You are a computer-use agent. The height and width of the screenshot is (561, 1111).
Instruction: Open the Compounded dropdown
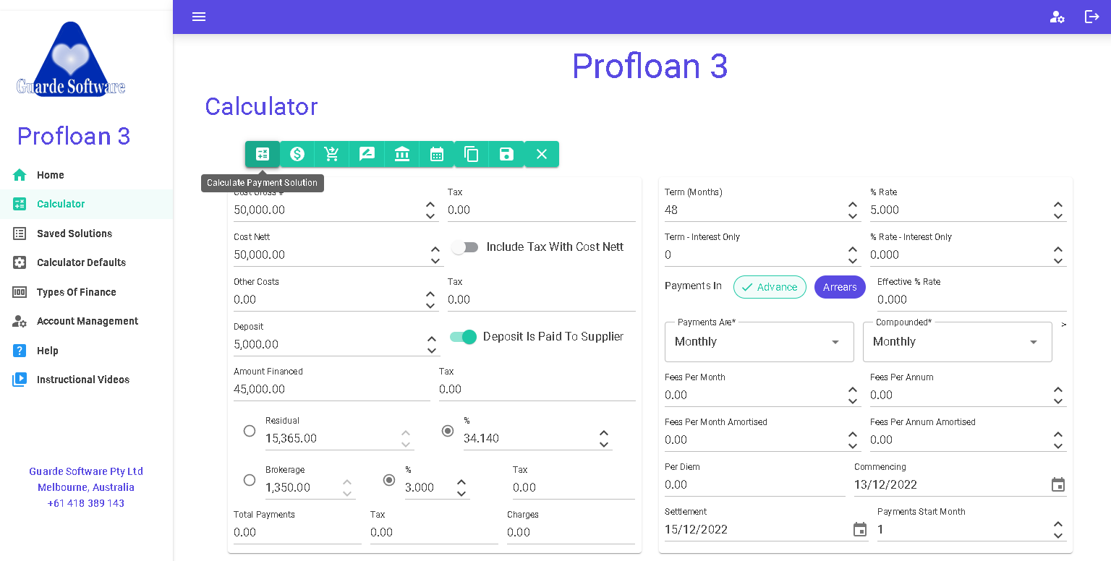(957, 342)
